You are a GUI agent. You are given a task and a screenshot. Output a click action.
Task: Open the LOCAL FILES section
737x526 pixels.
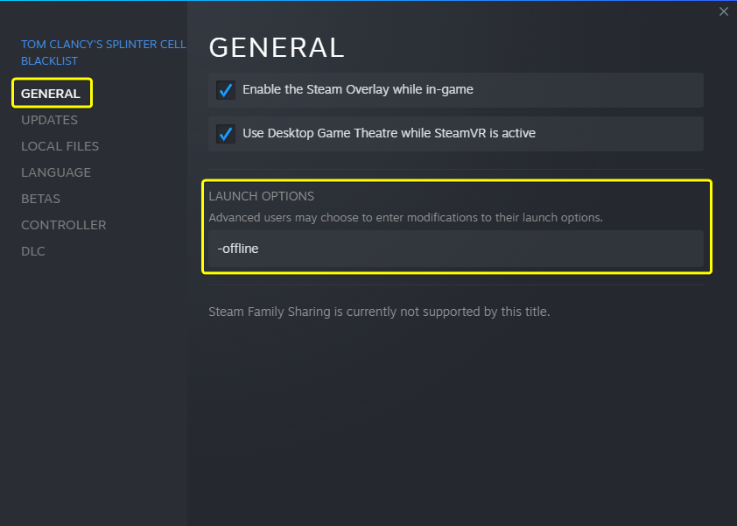[60, 146]
